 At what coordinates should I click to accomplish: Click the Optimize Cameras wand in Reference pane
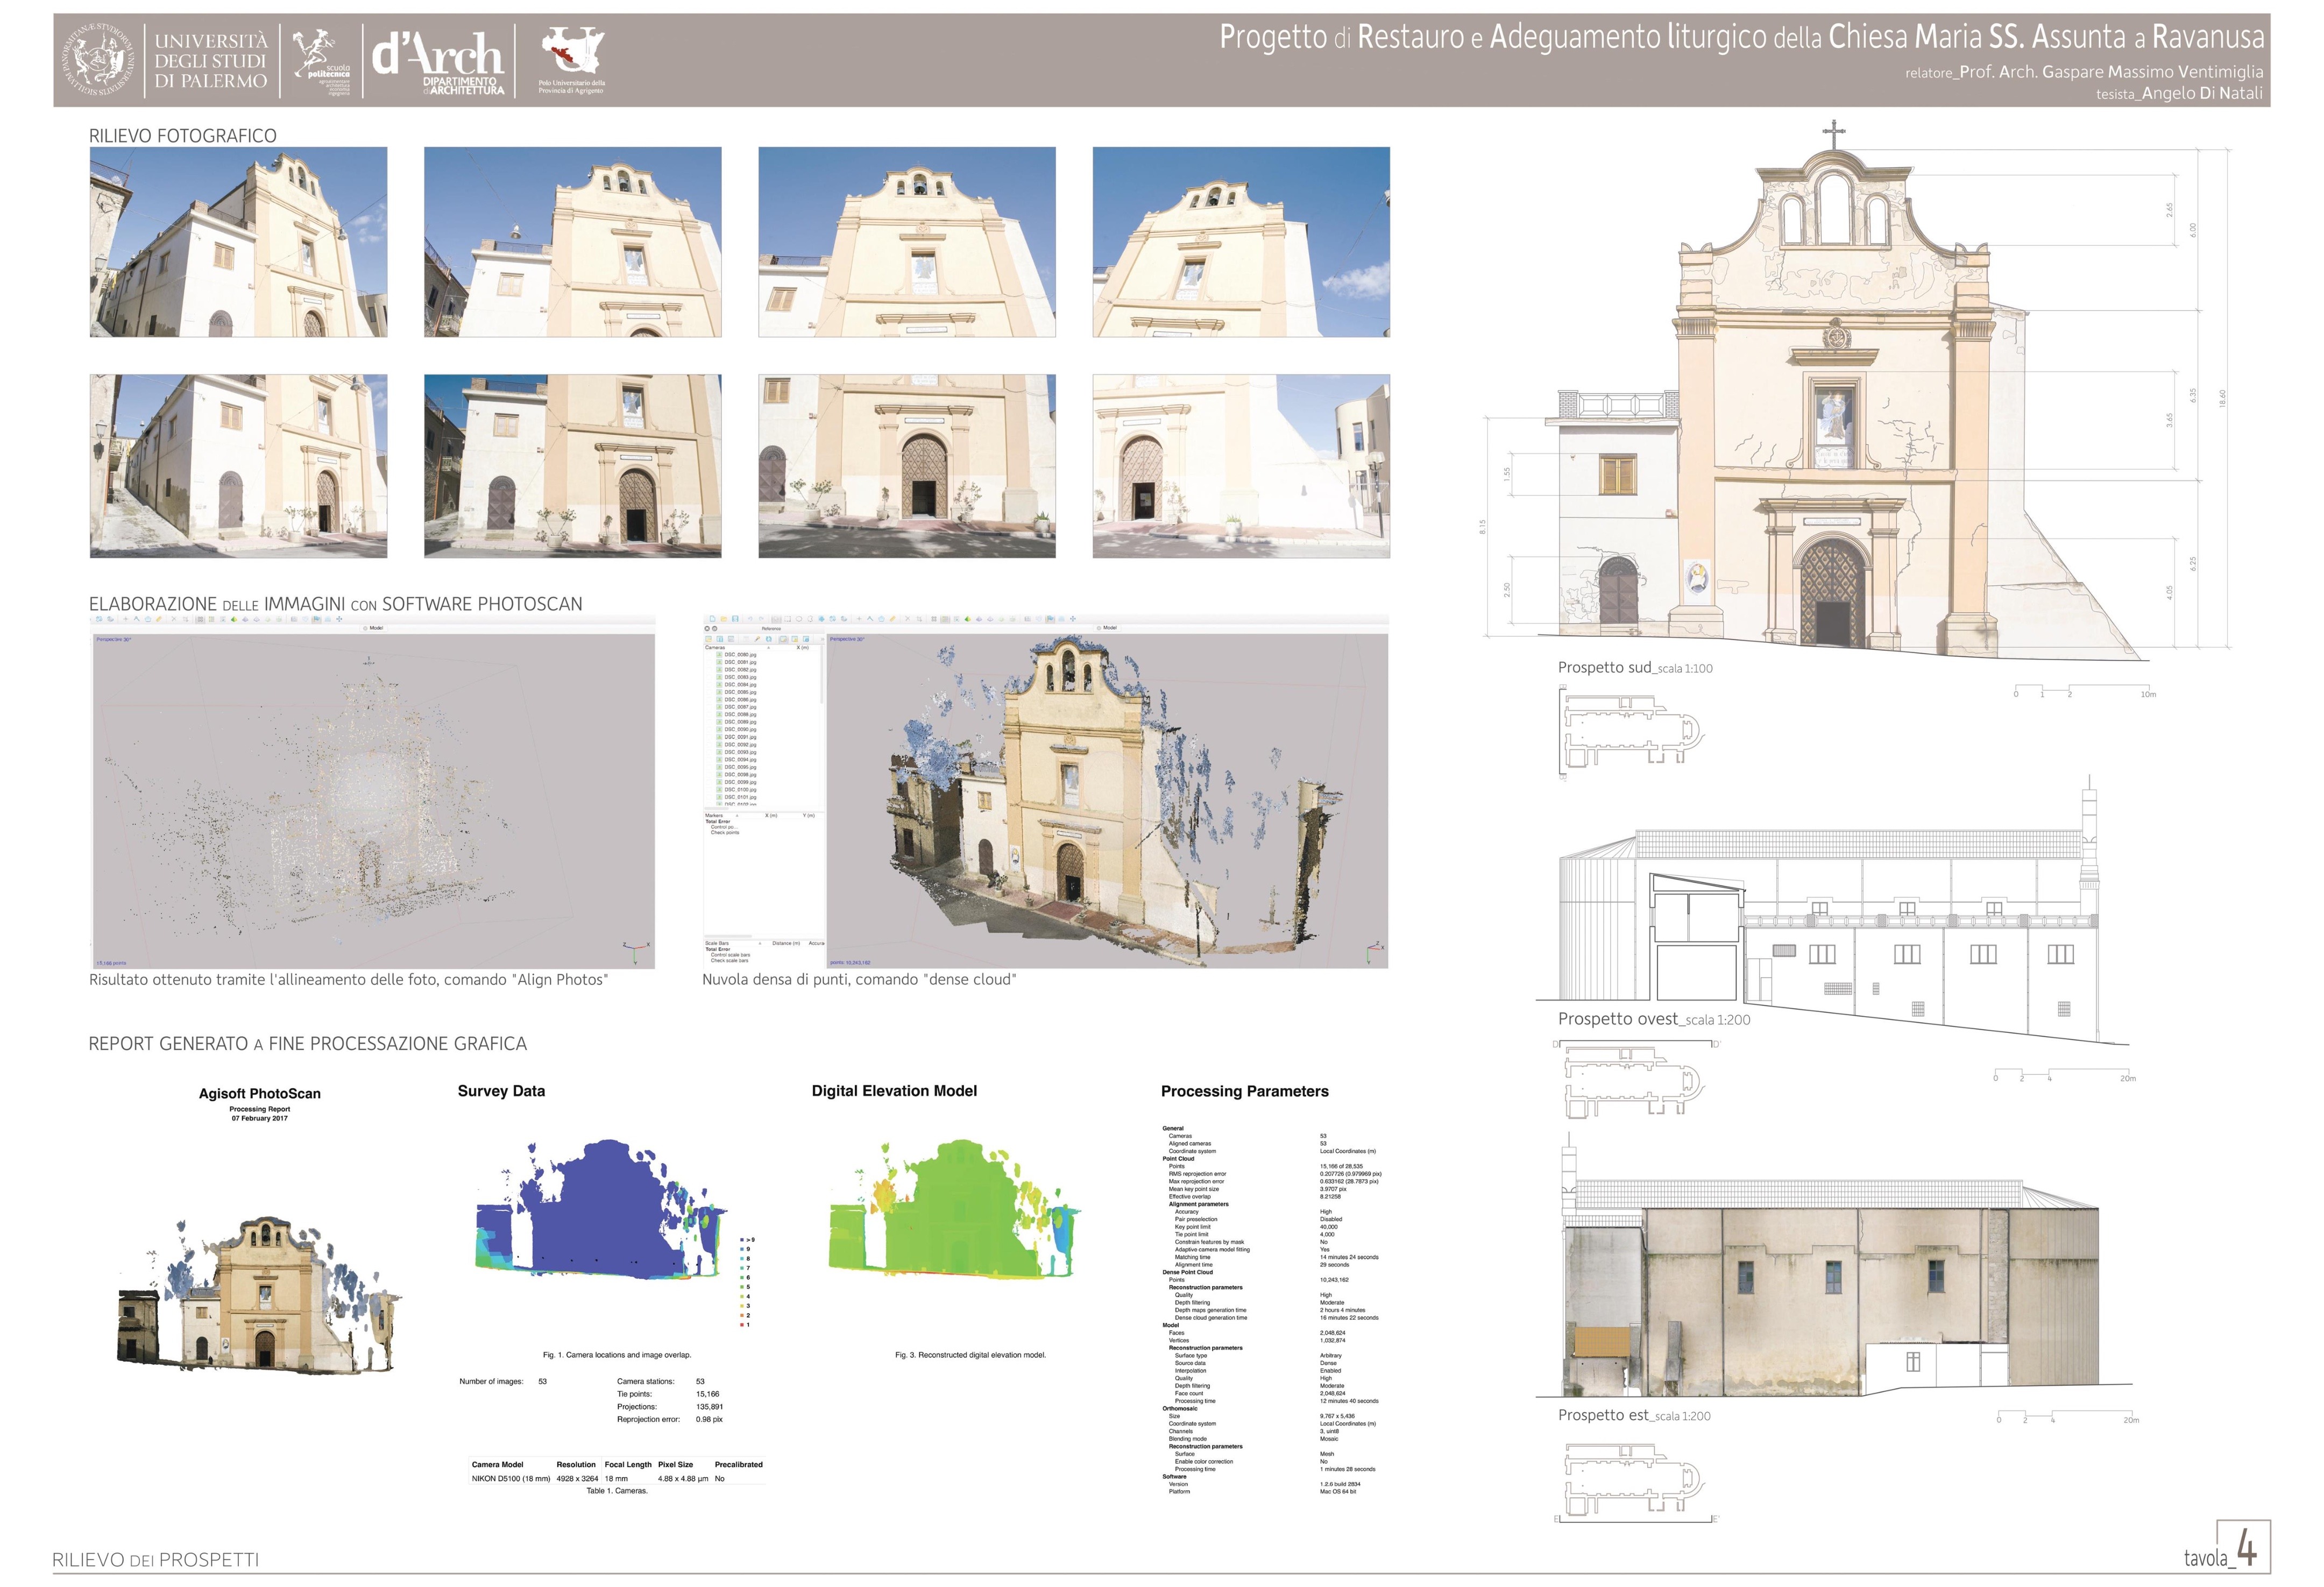click(757, 639)
